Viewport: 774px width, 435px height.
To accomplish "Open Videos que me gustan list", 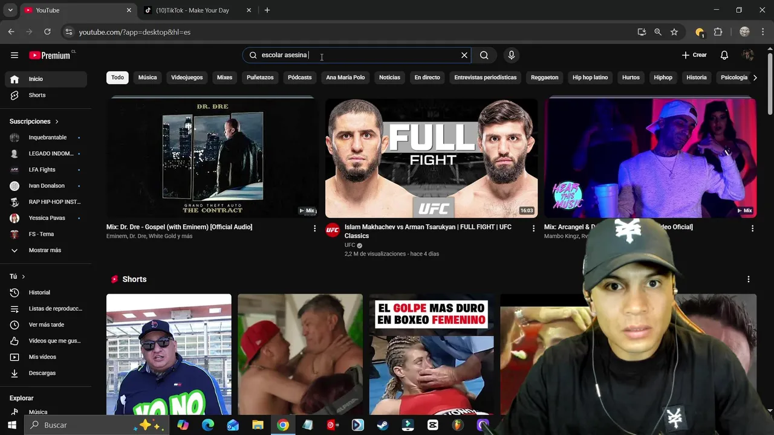I will pos(46,341).
